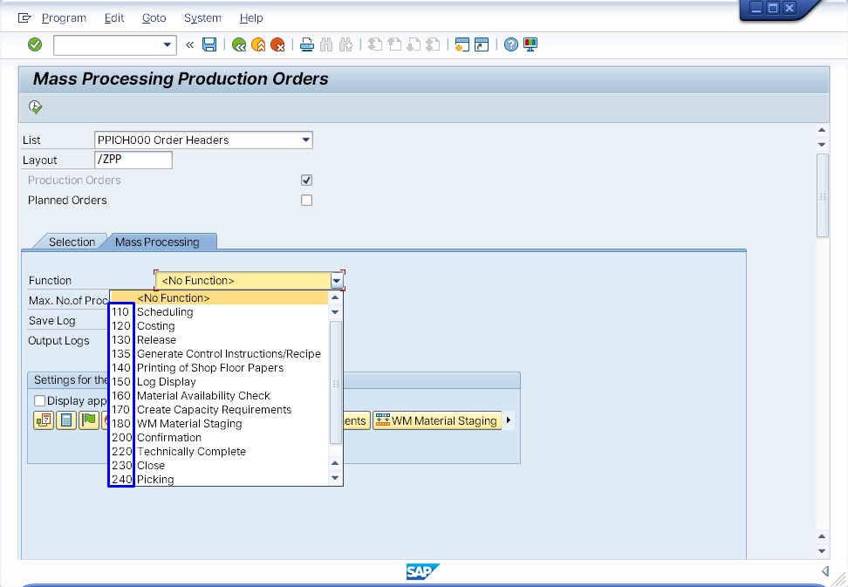Click the function list scrollbar thumb

tap(335, 382)
